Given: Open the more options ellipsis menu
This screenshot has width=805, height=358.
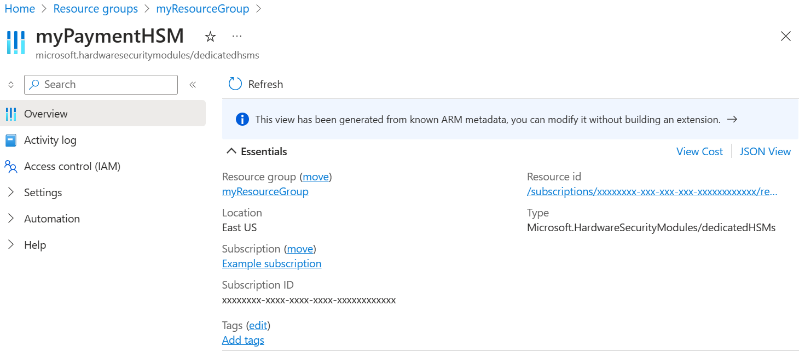Looking at the screenshot, I should pos(237,37).
